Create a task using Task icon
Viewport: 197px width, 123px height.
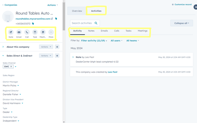(35, 32)
